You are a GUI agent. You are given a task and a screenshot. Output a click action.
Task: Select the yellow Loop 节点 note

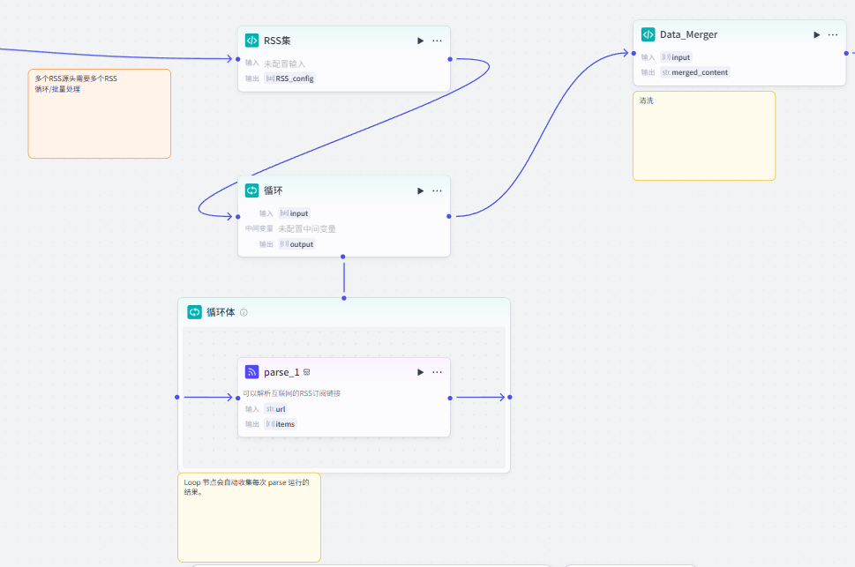pyautogui.click(x=249, y=518)
